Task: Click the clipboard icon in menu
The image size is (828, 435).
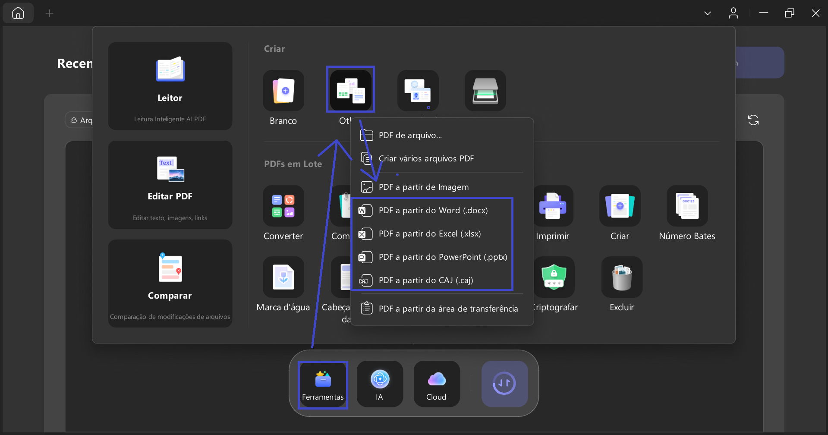Action: 367,308
